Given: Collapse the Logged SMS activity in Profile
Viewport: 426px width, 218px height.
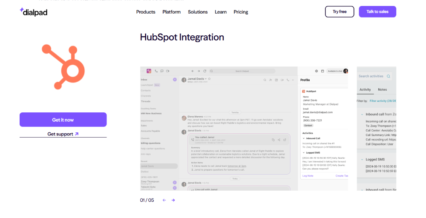Looking at the screenshot, I should click(x=304, y=153).
